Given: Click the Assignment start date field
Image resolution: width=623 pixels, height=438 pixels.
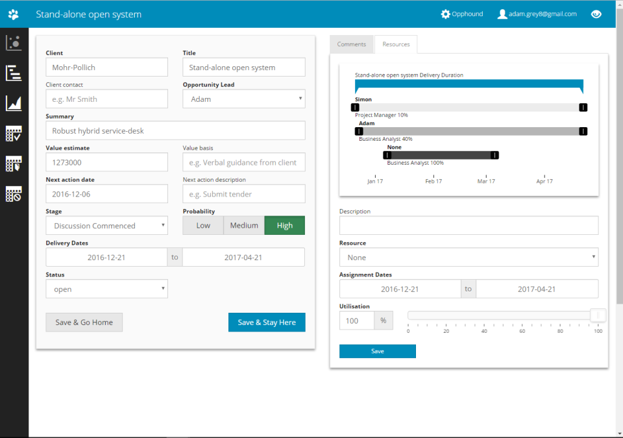Looking at the screenshot, I should [400, 289].
